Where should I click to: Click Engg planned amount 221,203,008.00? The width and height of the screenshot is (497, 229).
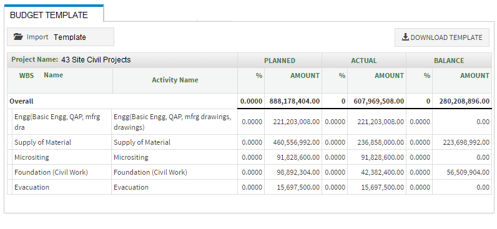click(x=297, y=122)
